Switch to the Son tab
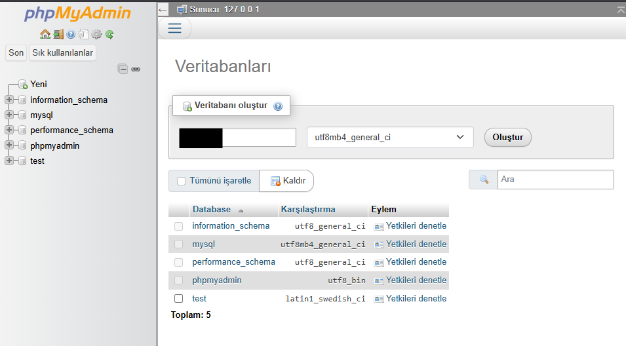 pyautogui.click(x=16, y=52)
